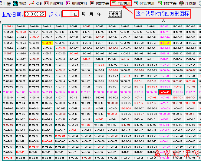
Task: Click the yellow highlighted 14-05-06 cell
Action: (164, 43)
